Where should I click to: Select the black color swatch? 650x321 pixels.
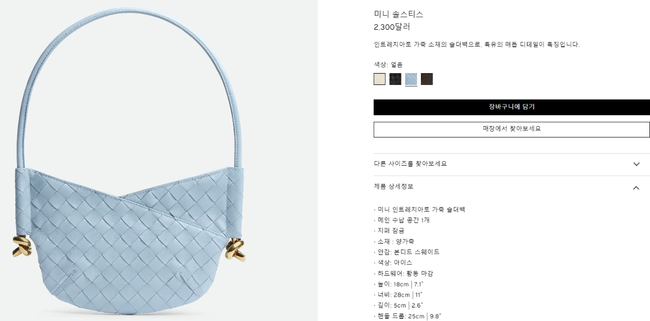point(395,79)
